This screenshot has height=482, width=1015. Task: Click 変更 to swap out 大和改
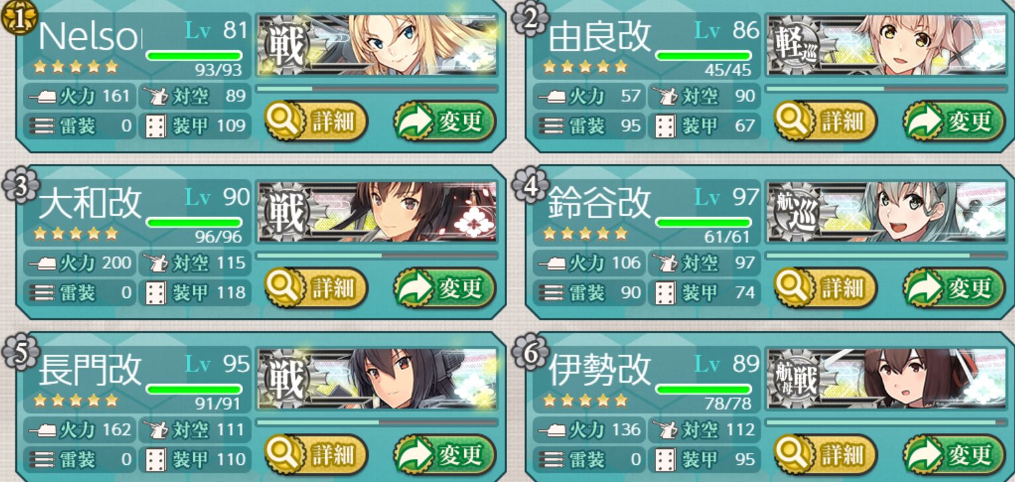(x=445, y=288)
